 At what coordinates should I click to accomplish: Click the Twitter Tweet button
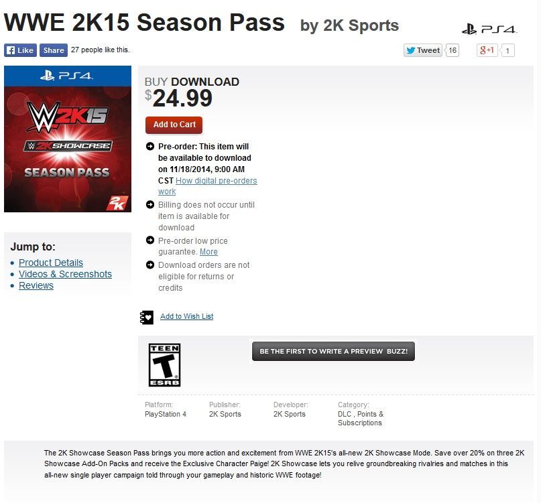click(422, 50)
